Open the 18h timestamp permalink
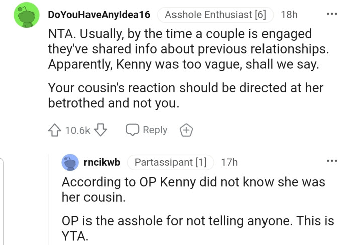Image resolution: width=352 pixels, height=245 pixels. click(x=289, y=15)
